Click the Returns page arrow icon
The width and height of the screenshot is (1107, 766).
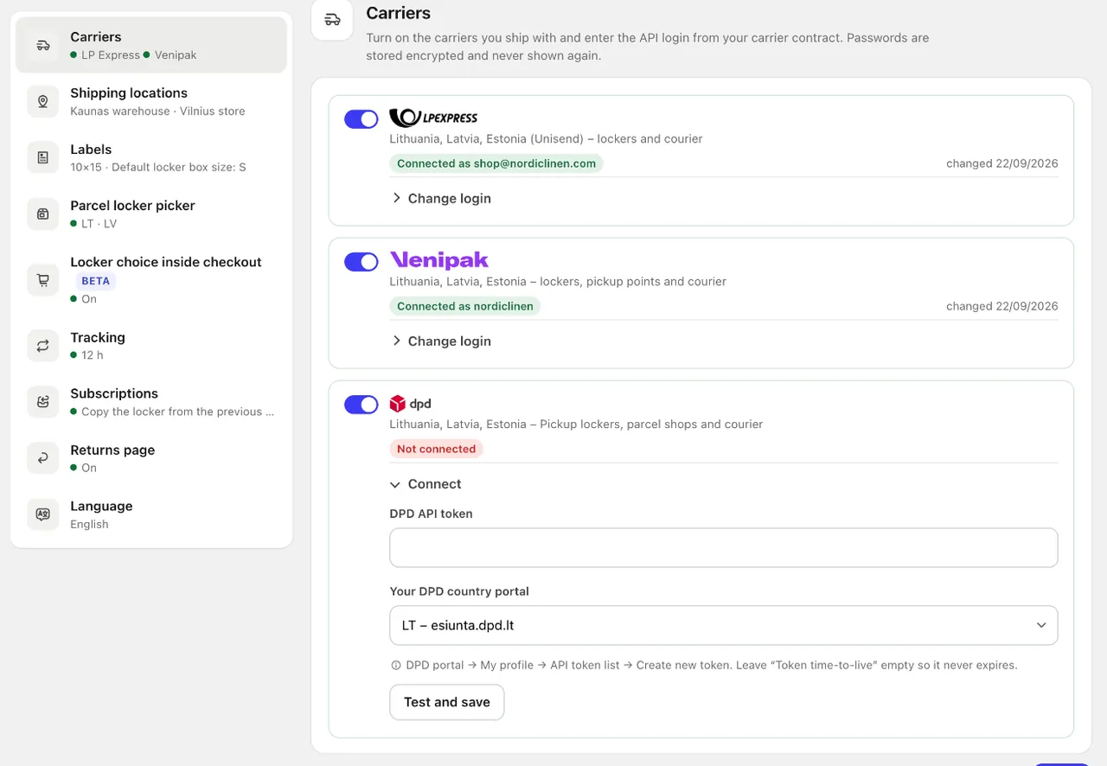[43, 458]
